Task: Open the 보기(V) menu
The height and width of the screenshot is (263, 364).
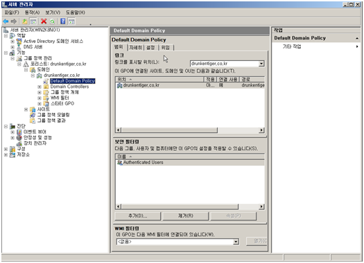Action: click(53, 12)
